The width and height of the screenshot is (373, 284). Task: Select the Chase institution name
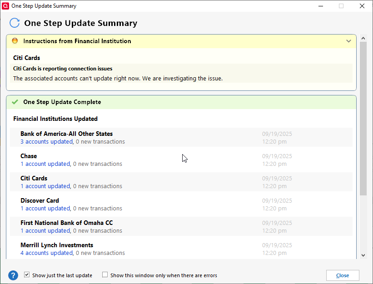click(x=29, y=156)
